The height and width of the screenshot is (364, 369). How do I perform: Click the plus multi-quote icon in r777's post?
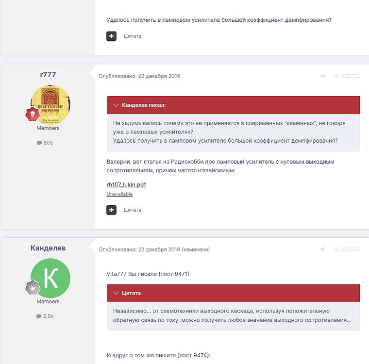click(112, 210)
